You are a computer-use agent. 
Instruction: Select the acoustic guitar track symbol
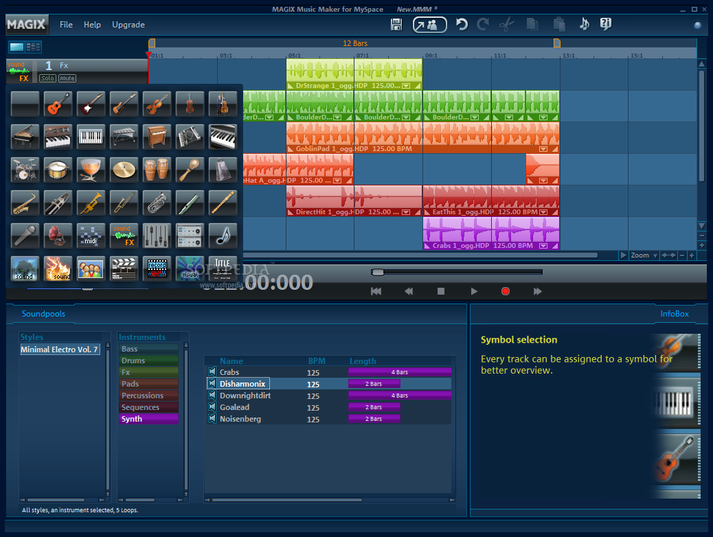(58, 104)
